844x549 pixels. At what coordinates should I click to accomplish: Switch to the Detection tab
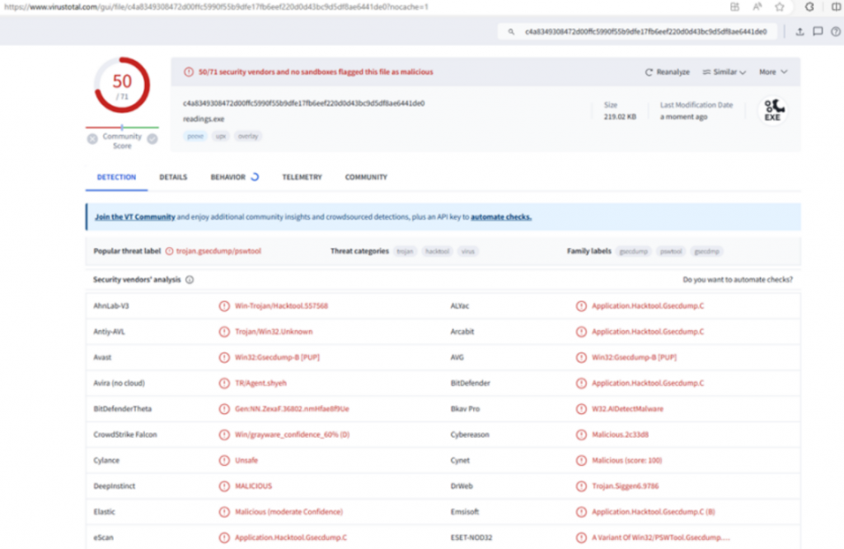[x=116, y=178]
